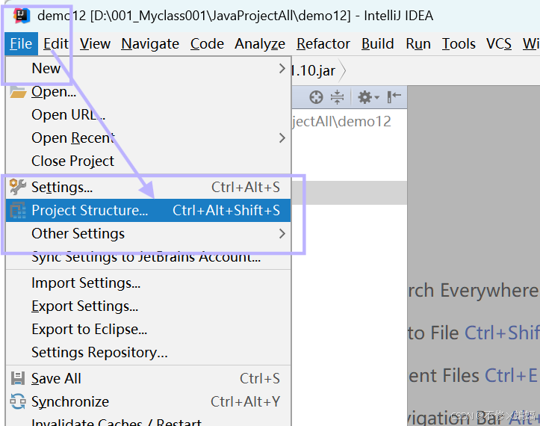Select Export to Eclipse... menu entry
This screenshot has width=540, height=426.
tap(148, 329)
